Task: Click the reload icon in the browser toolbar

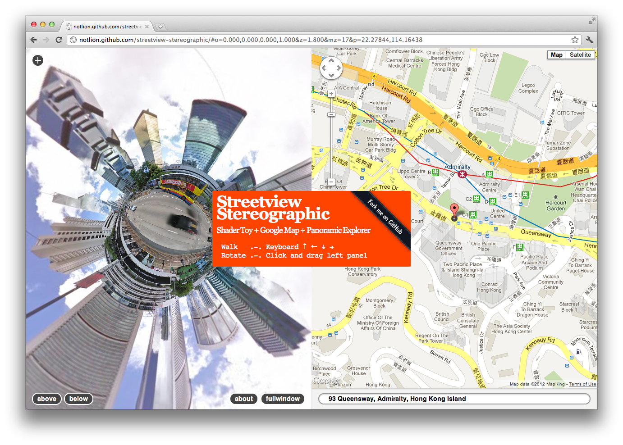Action: (x=59, y=40)
